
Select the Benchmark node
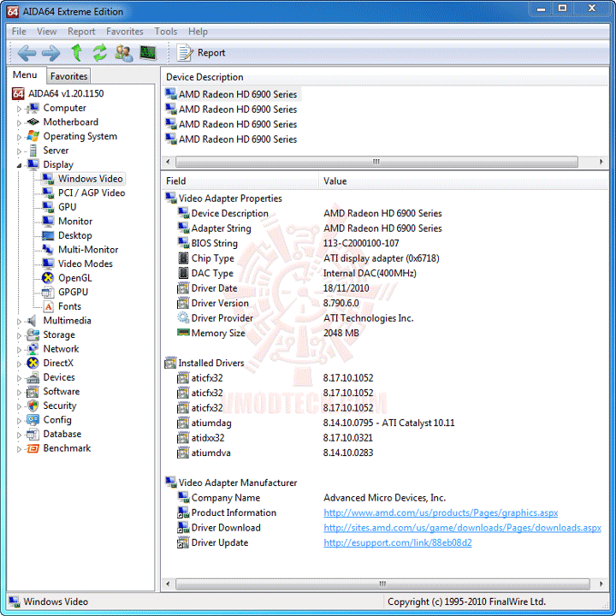[x=58, y=447]
